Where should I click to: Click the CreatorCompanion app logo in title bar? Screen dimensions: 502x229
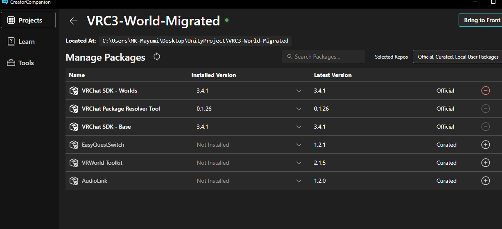click(x=5, y=2)
